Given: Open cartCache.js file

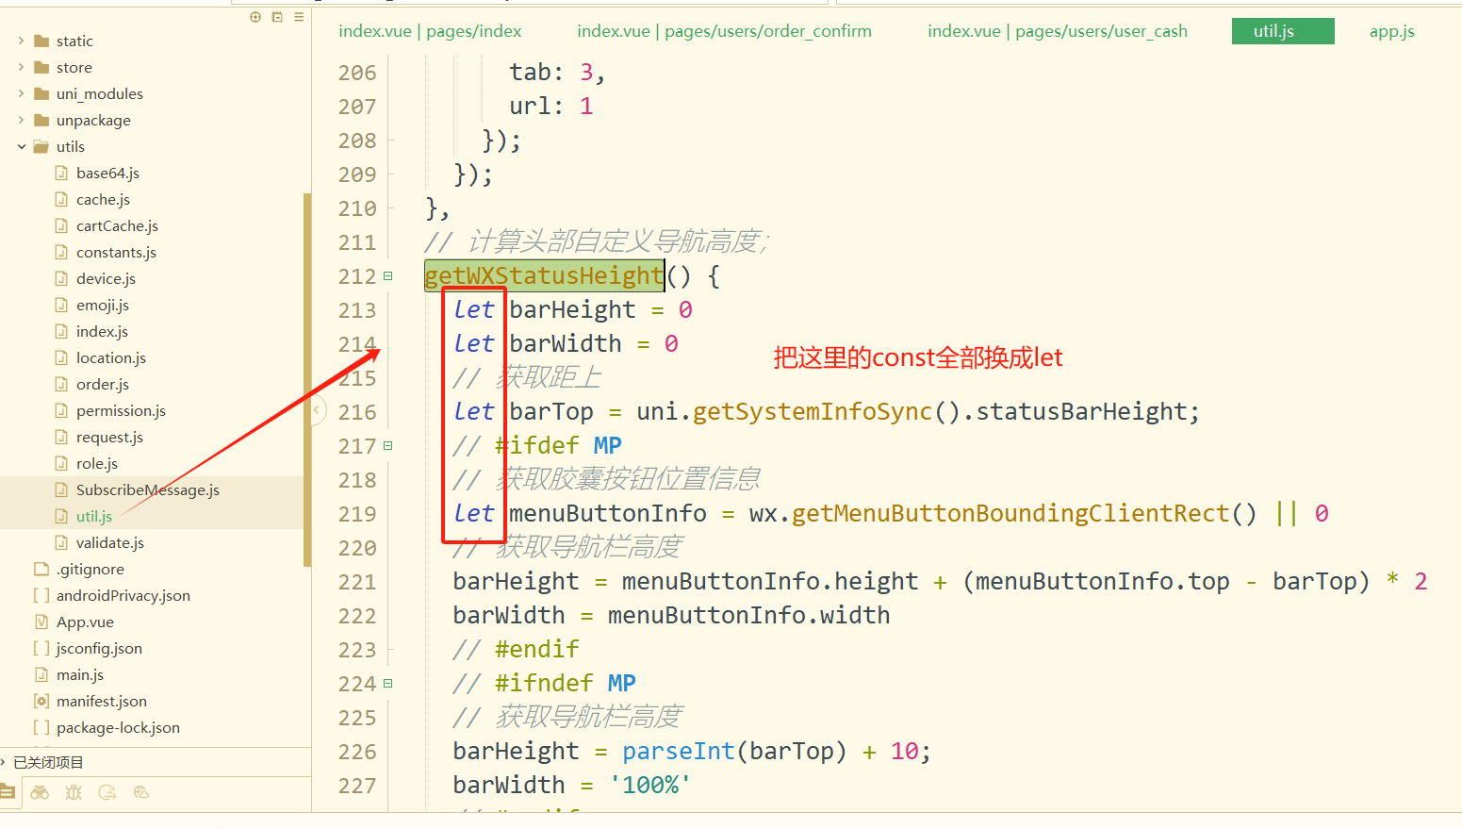Looking at the screenshot, I should click(117, 225).
